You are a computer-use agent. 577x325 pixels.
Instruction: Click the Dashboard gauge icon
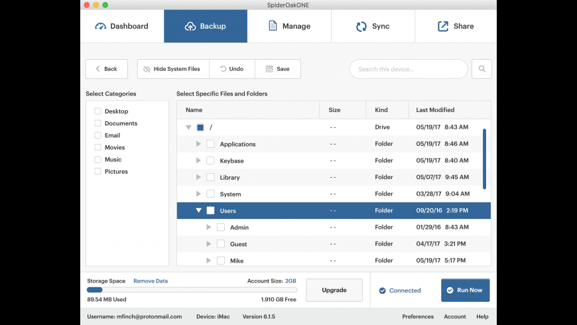point(101,27)
